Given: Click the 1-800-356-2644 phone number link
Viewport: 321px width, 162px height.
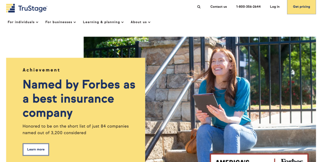Looking at the screenshot, I should (x=248, y=7).
